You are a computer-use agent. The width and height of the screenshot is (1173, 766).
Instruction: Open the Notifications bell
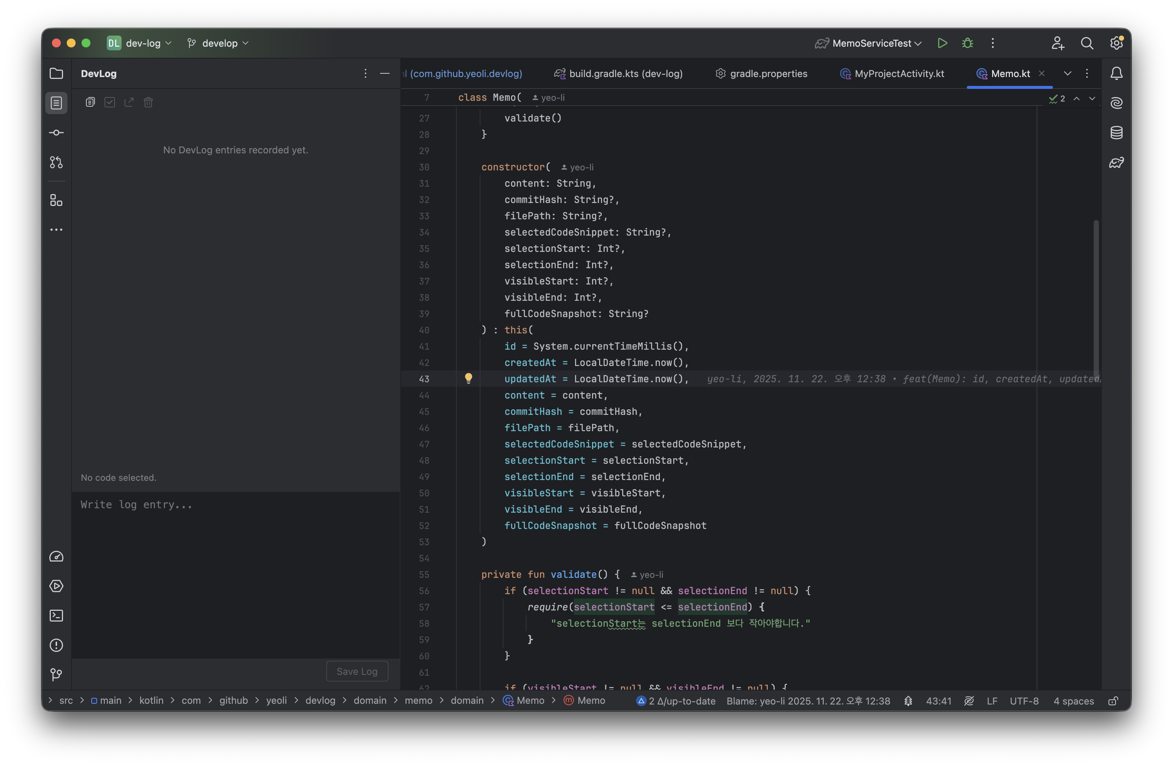click(1116, 73)
